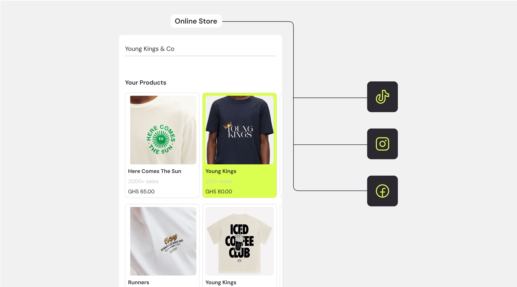Click the GHS 80.00 price

click(219, 192)
